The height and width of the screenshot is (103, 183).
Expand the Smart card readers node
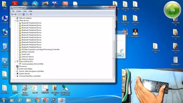point(15,69)
